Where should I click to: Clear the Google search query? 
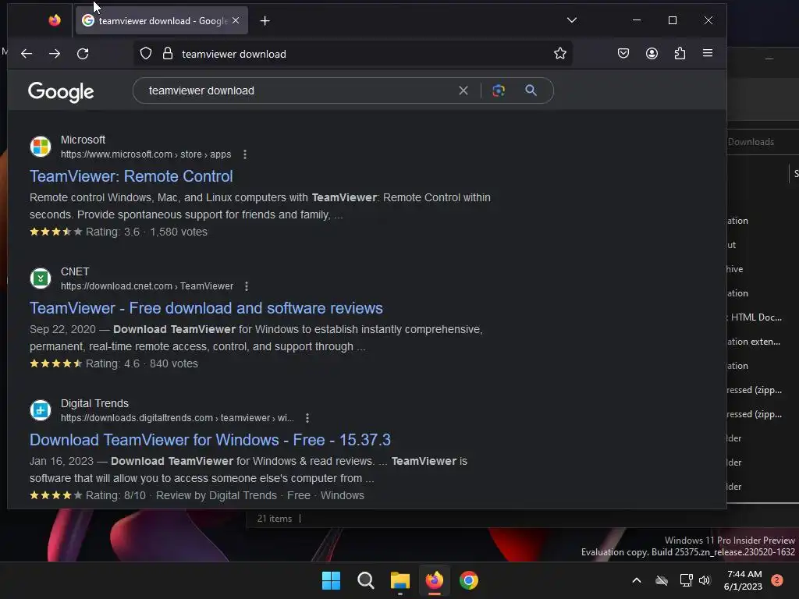(x=463, y=90)
